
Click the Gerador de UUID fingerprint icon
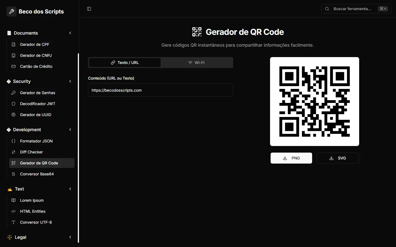coord(13,115)
